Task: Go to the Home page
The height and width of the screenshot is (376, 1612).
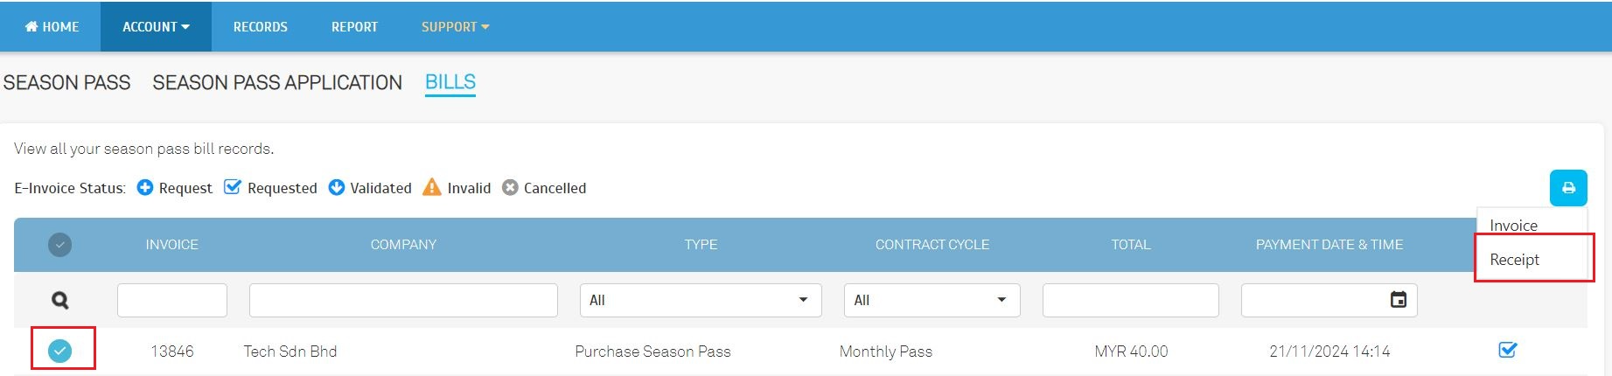Action: pos(52,27)
